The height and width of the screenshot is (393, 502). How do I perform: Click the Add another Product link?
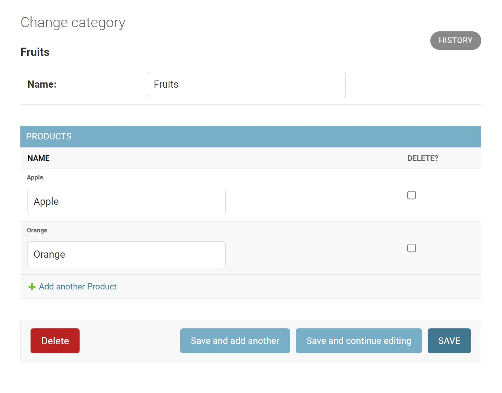pos(78,287)
